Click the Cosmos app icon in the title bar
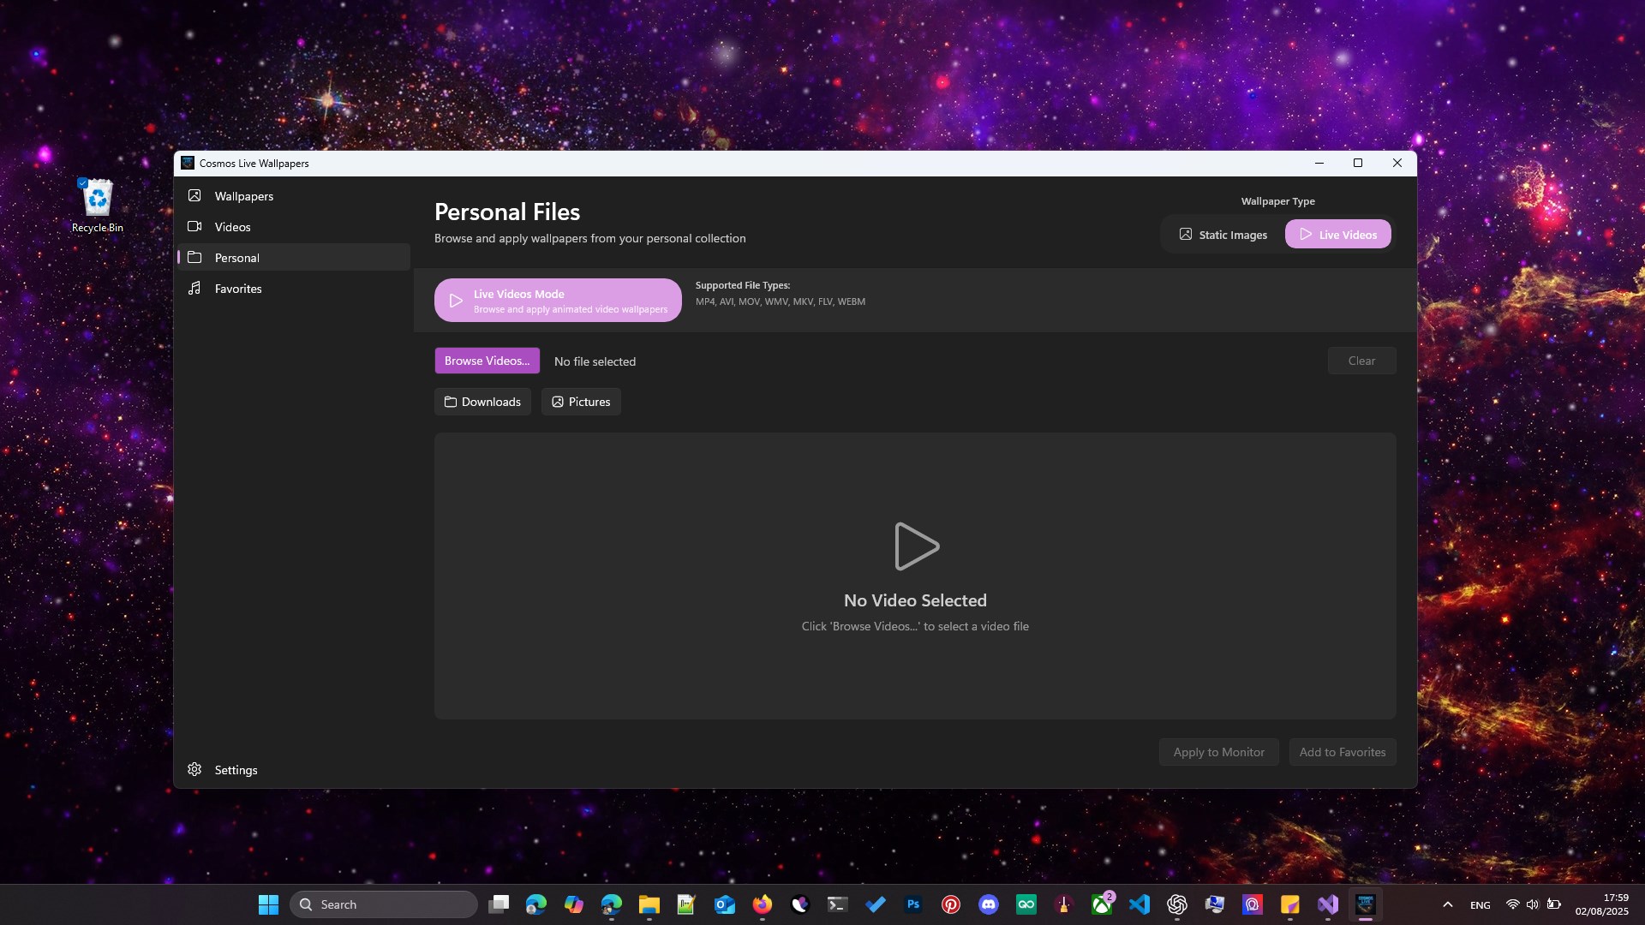Image resolution: width=1645 pixels, height=925 pixels. pos(188,163)
